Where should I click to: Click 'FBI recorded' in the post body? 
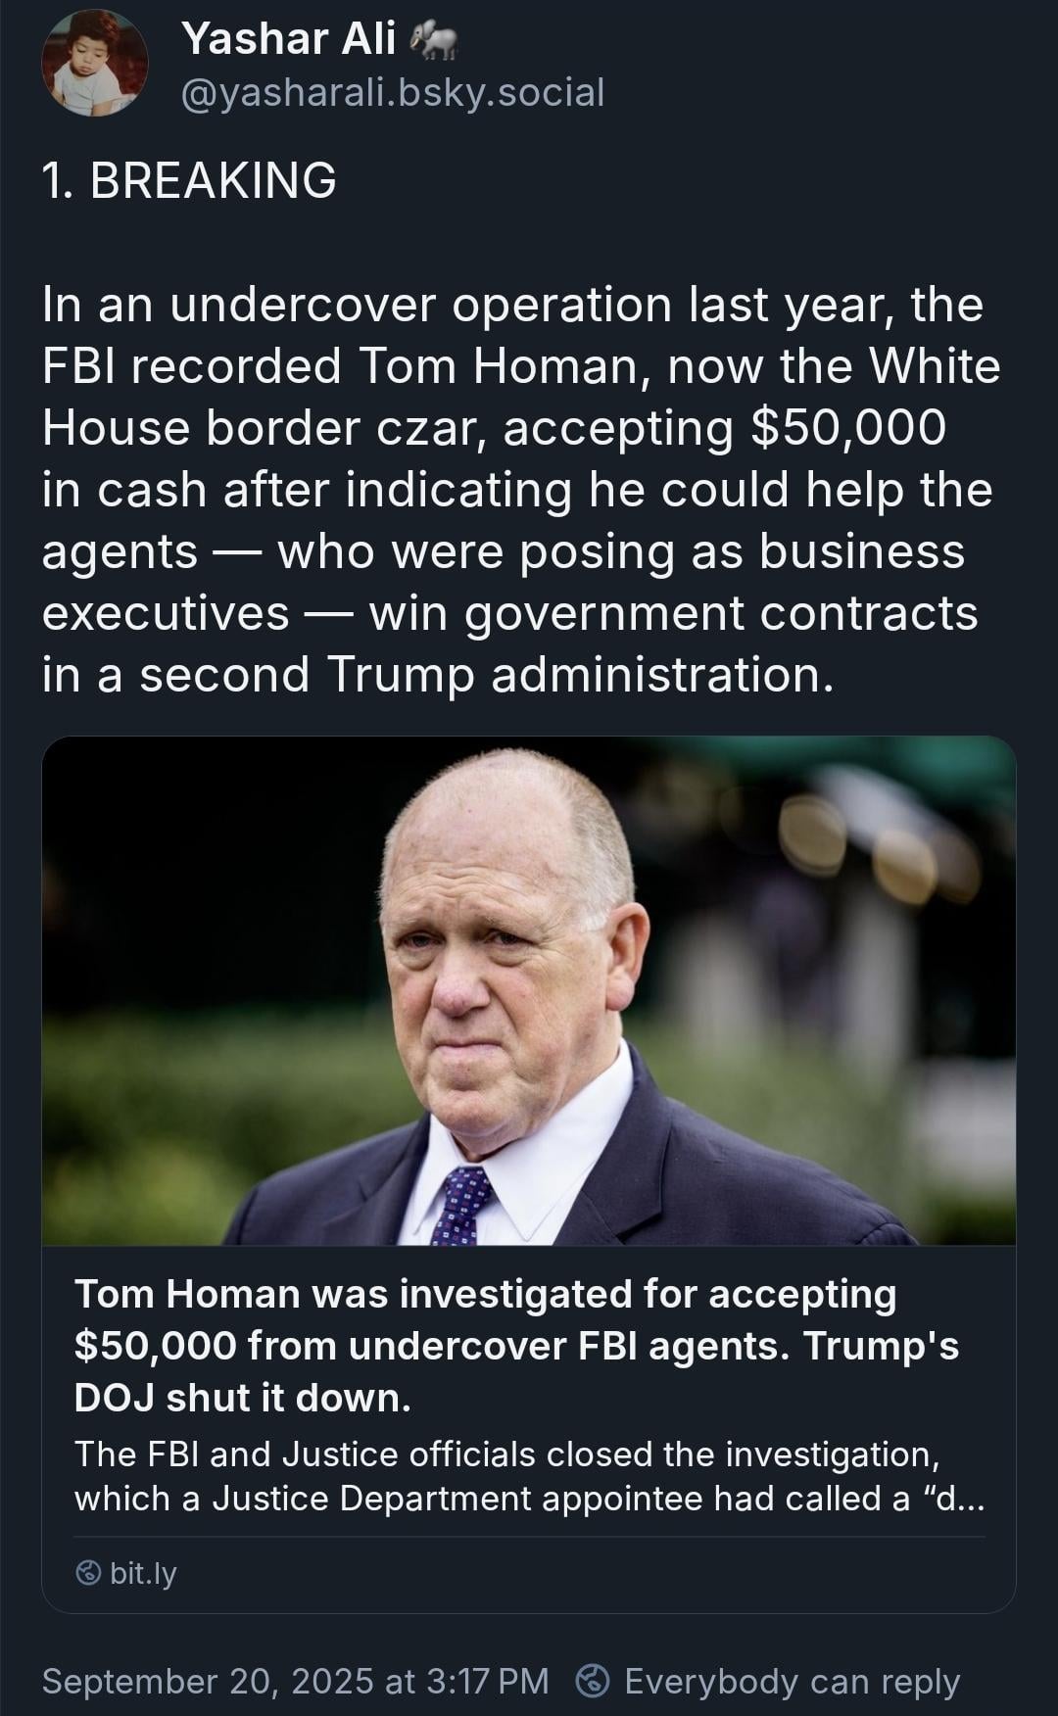click(192, 365)
